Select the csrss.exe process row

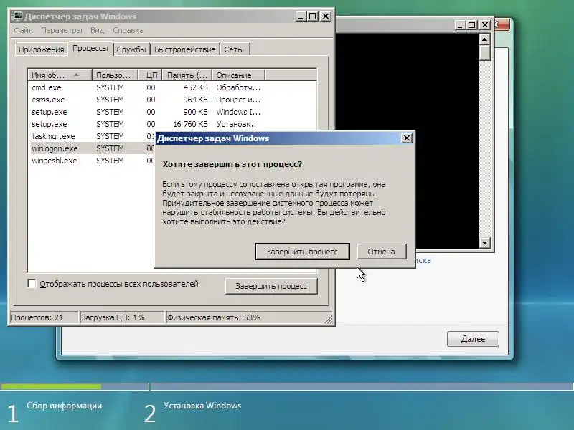172,100
